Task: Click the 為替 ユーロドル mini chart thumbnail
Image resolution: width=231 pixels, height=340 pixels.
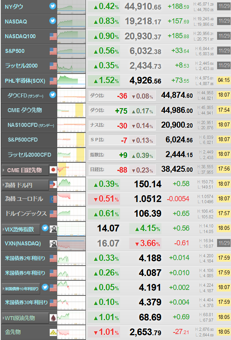Action: (x=71, y=199)
